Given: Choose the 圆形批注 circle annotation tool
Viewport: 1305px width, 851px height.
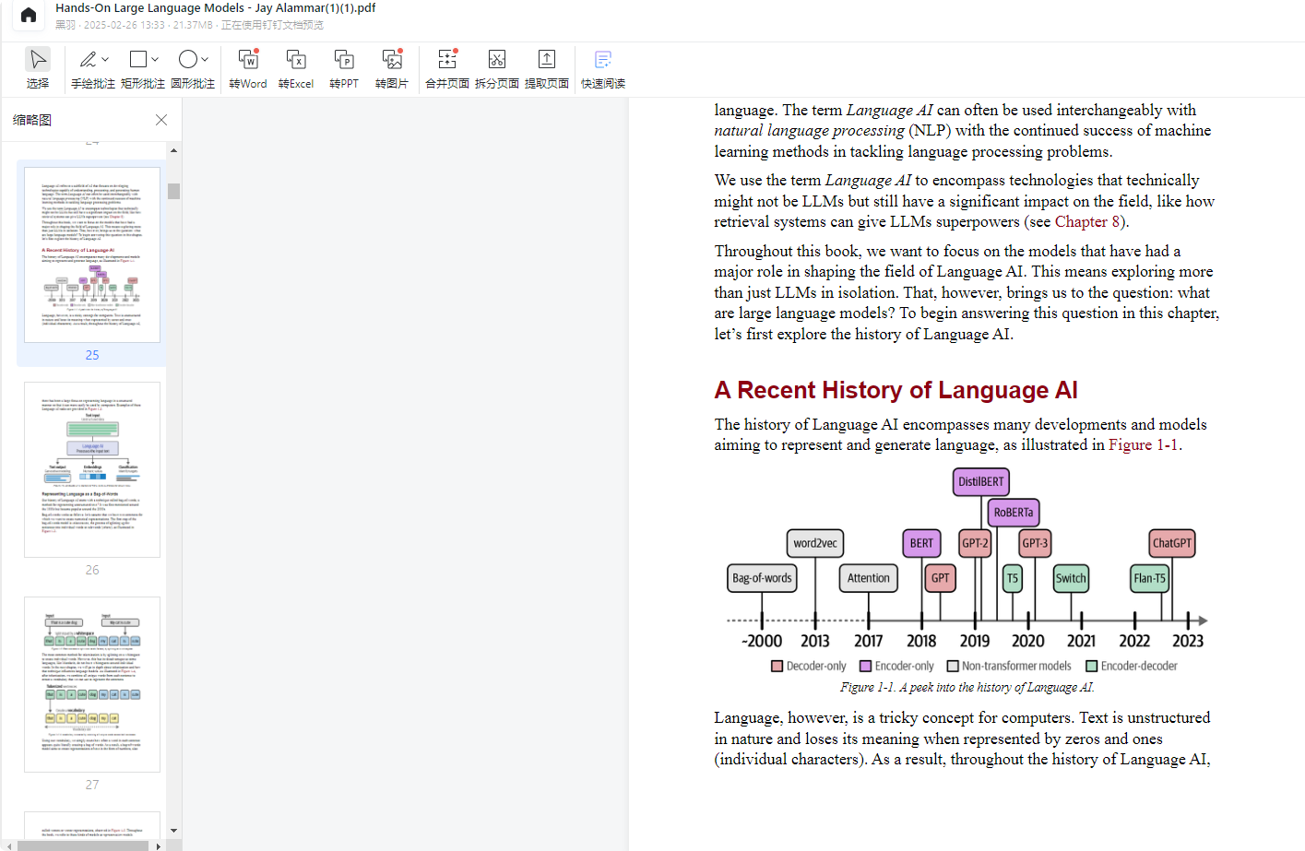Looking at the screenshot, I should pos(188,60).
